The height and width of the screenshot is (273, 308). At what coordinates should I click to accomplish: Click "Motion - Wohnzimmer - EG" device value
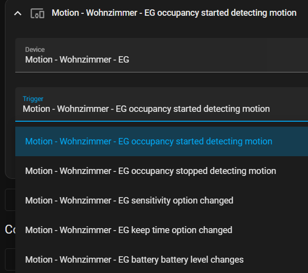tap(77, 60)
